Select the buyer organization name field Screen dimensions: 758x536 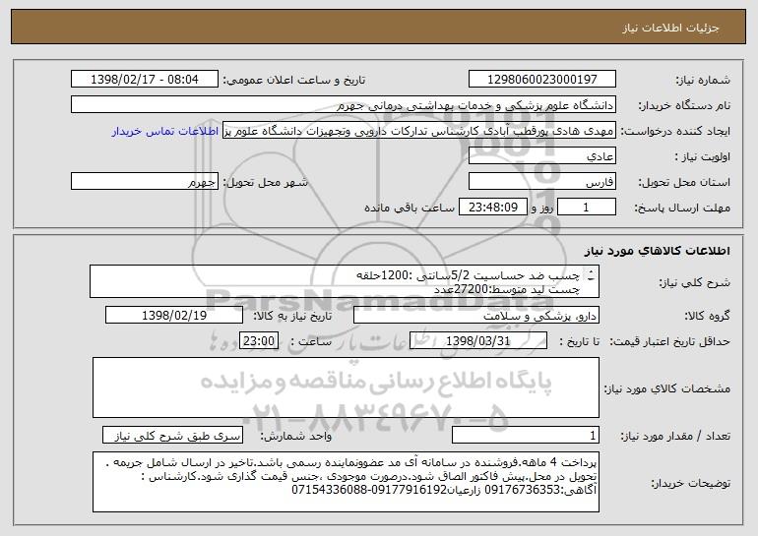pos(344,105)
